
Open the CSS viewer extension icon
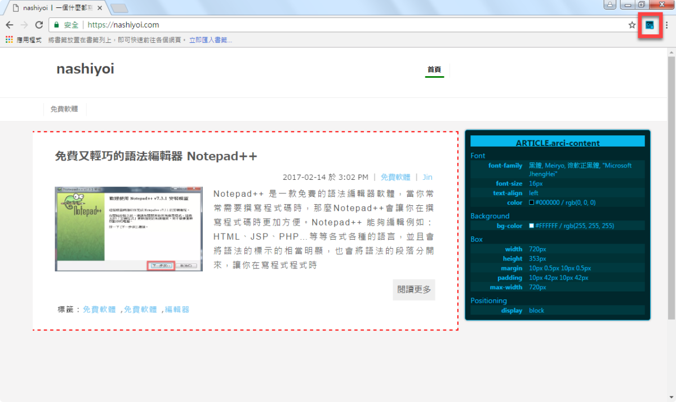click(x=650, y=25)
